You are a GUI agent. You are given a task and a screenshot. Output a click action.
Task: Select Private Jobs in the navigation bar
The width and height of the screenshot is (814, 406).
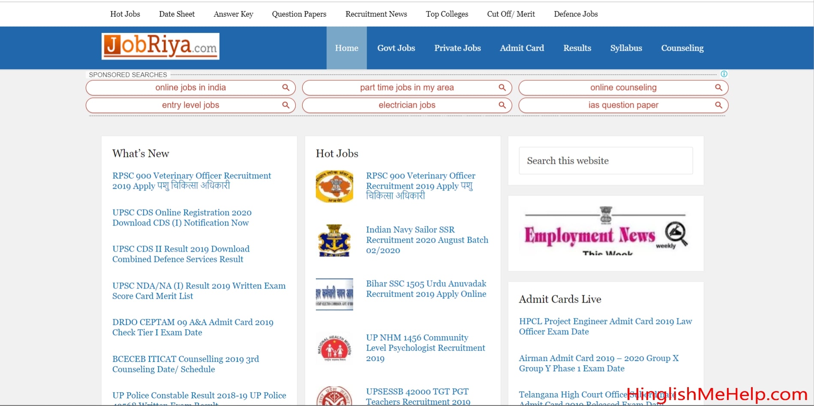pos(457,48)
